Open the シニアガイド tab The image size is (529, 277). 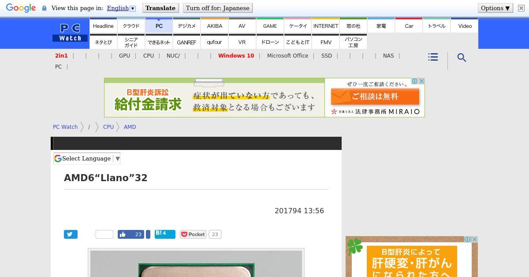coord(131,42)
